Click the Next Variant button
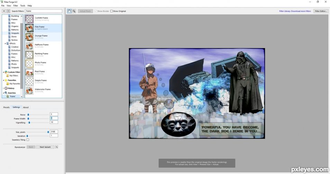Screen dimensions: 330x174 point(45,147)
